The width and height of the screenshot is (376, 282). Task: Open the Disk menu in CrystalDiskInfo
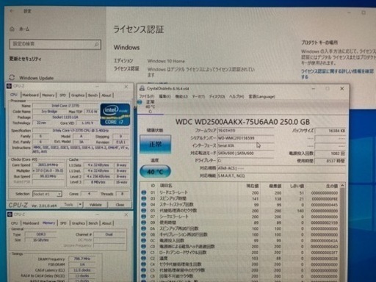217,96
